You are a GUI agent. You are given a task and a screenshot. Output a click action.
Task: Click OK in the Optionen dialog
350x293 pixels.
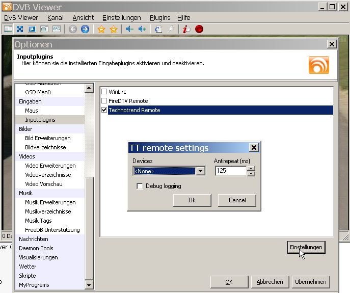click(x=229, y=282)
